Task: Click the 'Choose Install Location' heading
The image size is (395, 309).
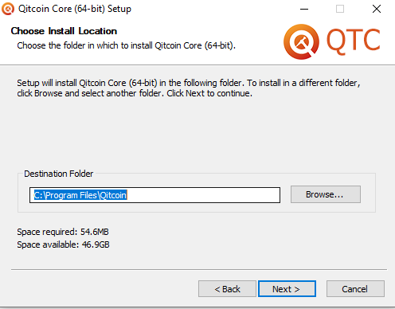Action: (x=64, y=31)
